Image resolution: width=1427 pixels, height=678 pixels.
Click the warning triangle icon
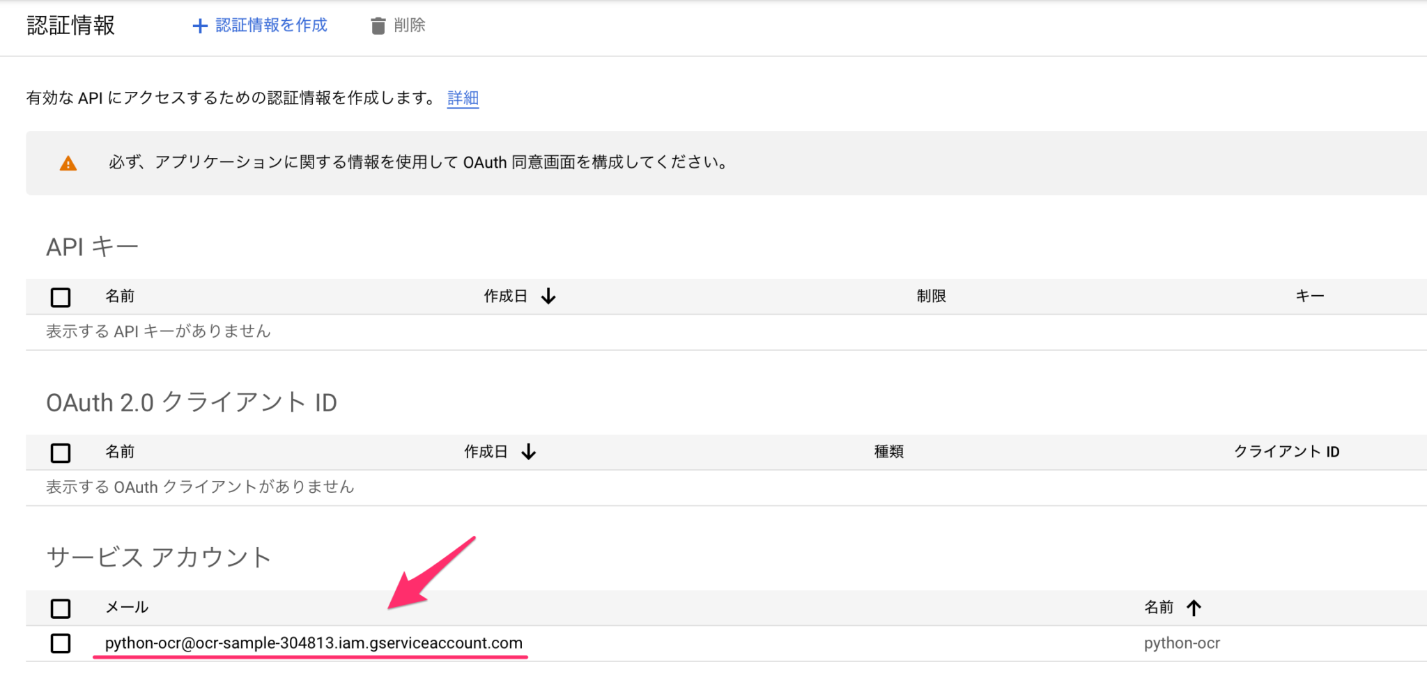pyautogui.click(x=67, y=163)
